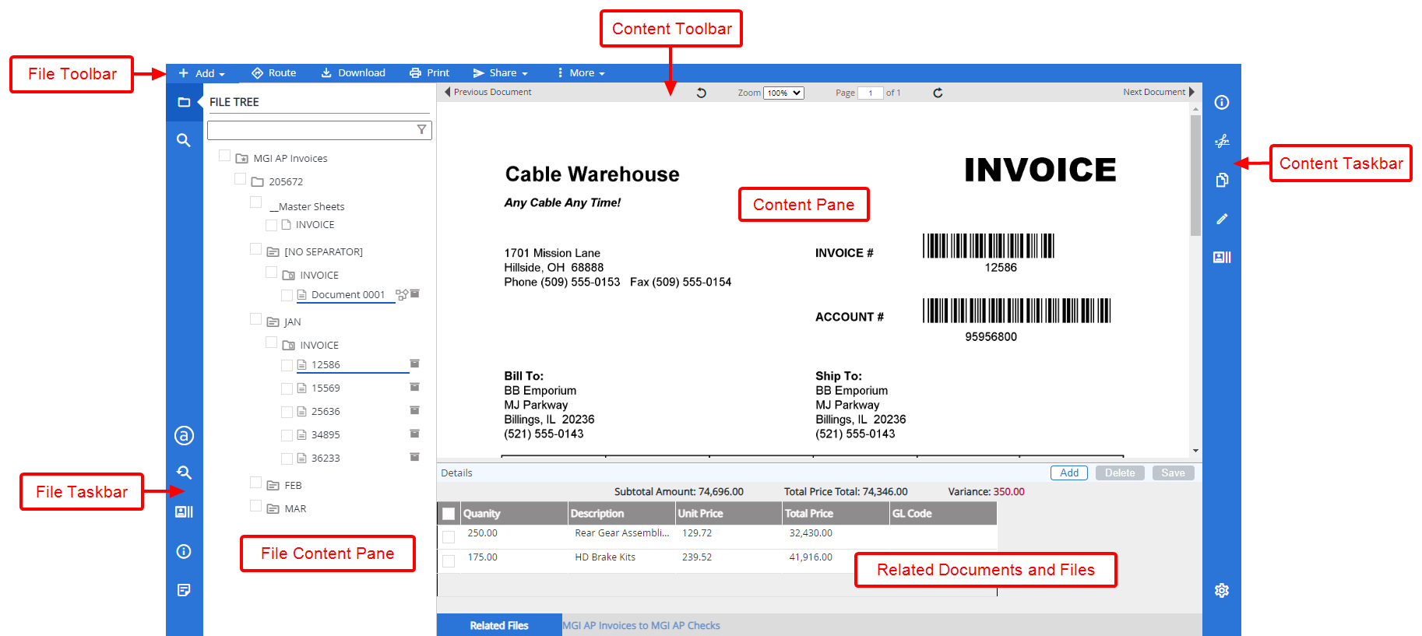Select the Rear Gear Assemblies row checkbox
Screen dimensions: 1422x636
[449, 537]
